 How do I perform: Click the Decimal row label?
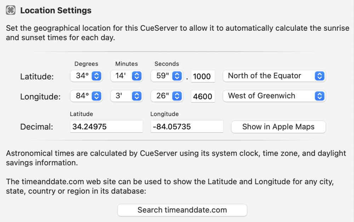[36, 127]
